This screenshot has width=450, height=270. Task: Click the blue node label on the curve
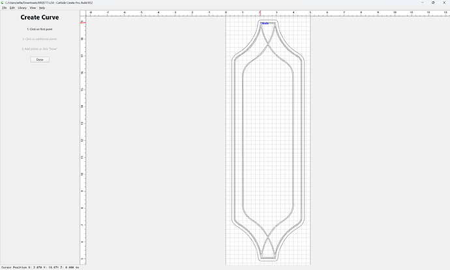click(x=265, y=23)
